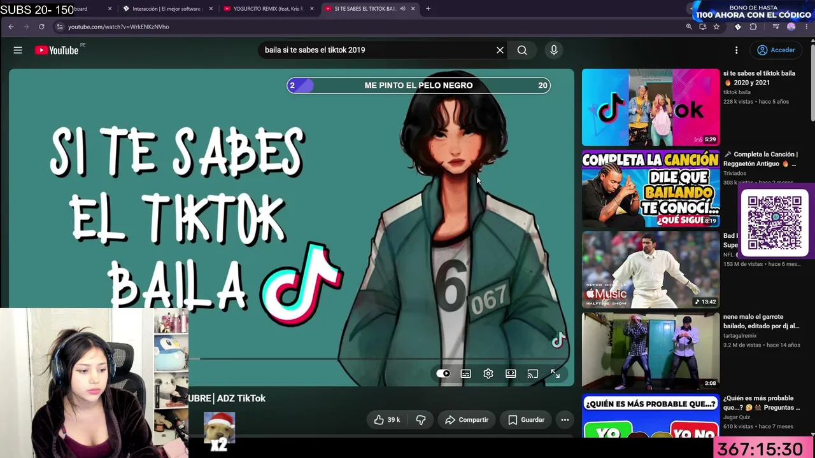Switch to theater mode
Image resolution: width=815 pixels, height=458 pixels.
[x=511, y=373]
